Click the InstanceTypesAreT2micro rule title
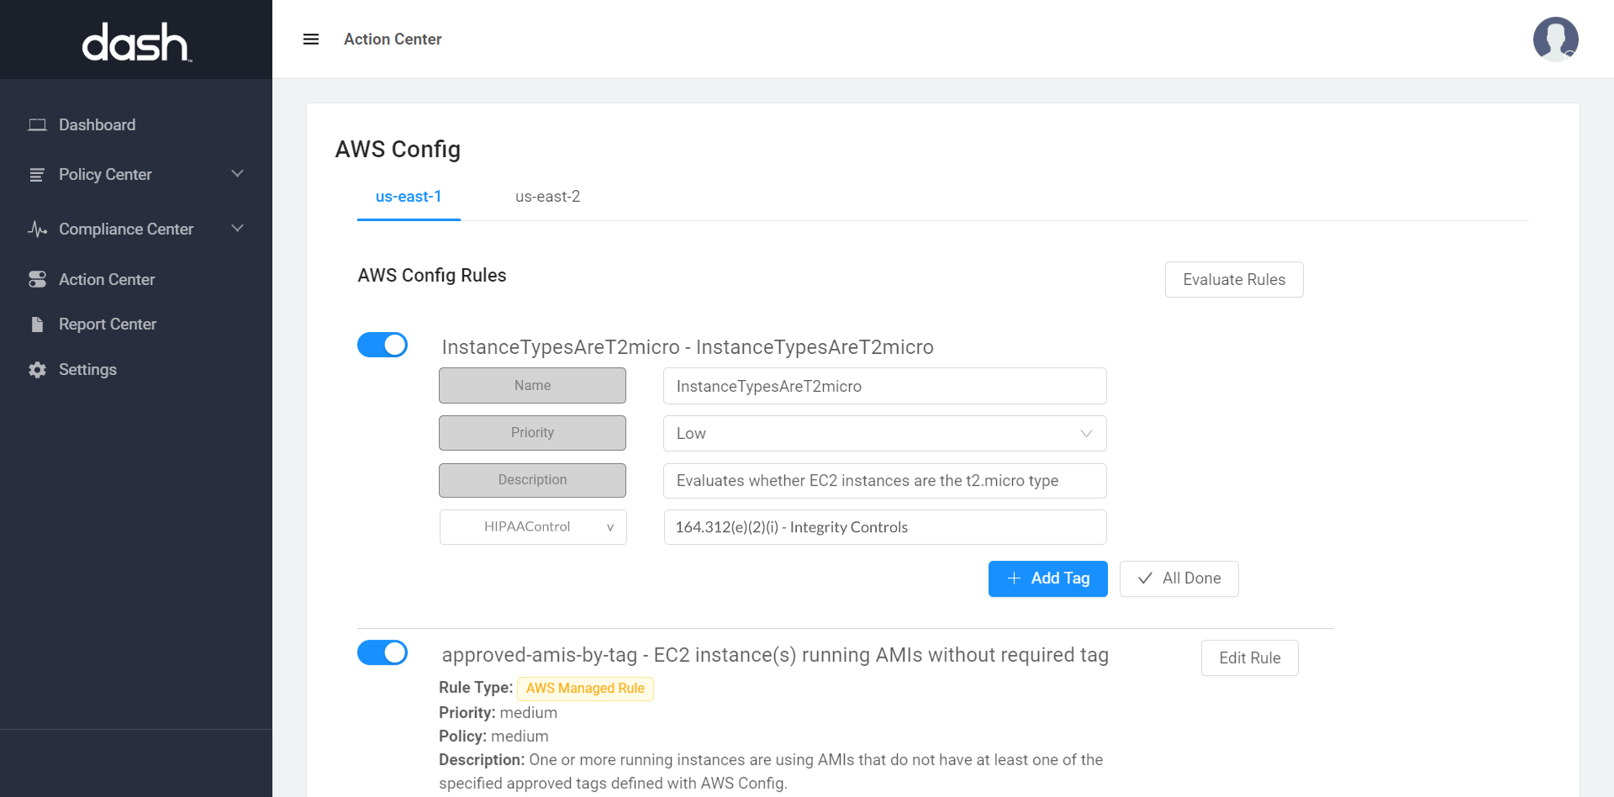Viewport: 1614px width, 797px height. [688, 347]
